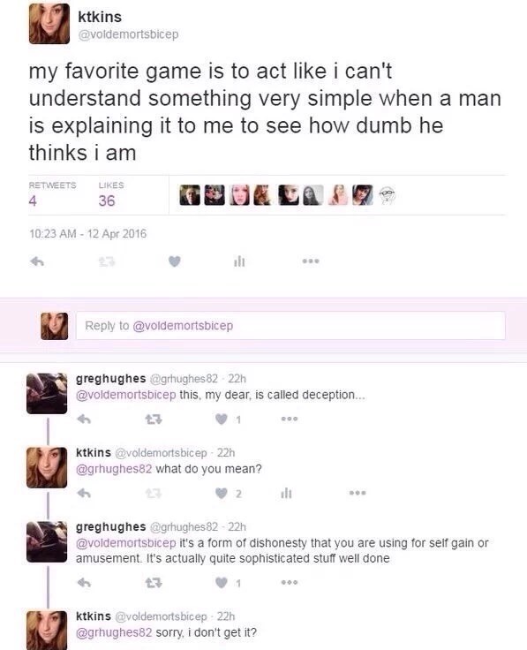Open more options on 'what do you mean?' tweet

click(x=358, y=493)
